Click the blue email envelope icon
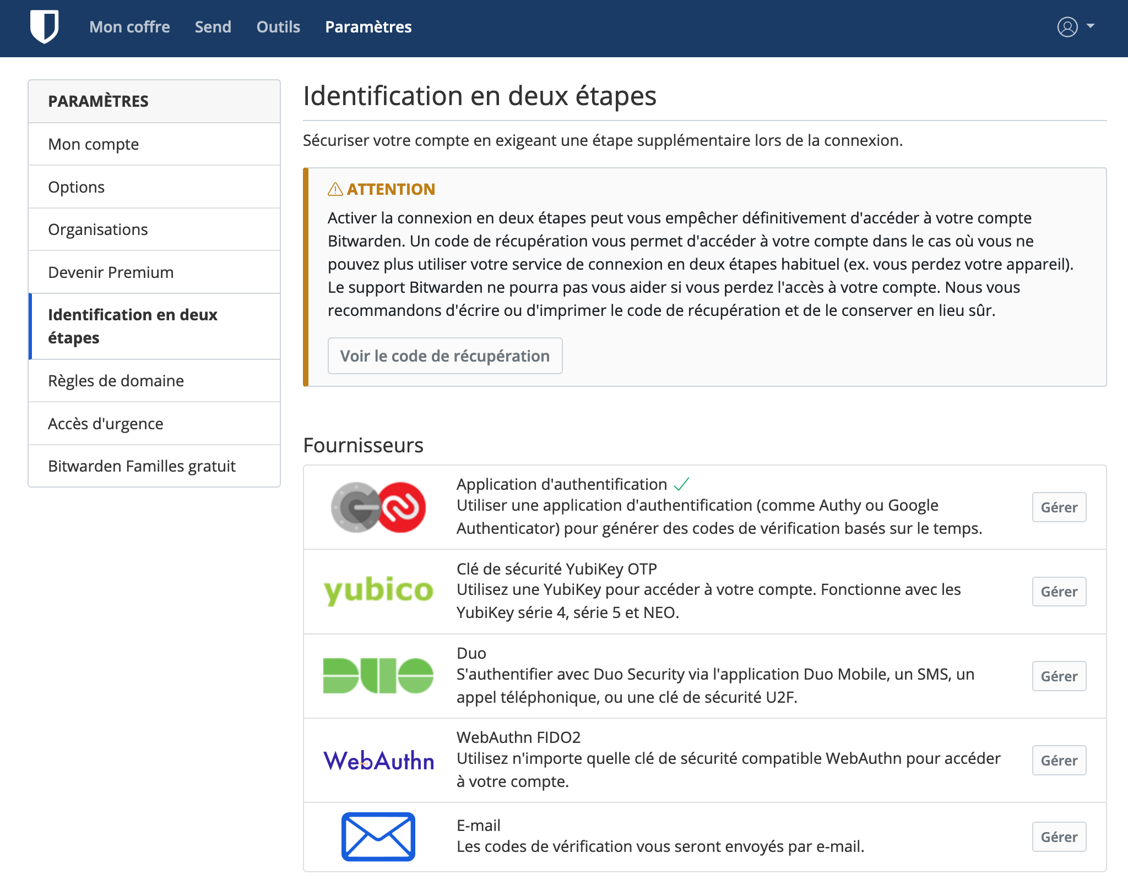 tap(378, 836)
